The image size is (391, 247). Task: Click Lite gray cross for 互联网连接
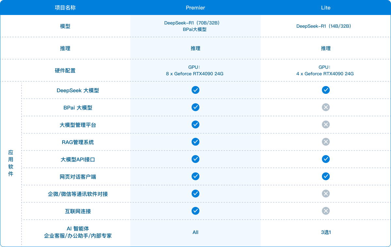[326, 211]
